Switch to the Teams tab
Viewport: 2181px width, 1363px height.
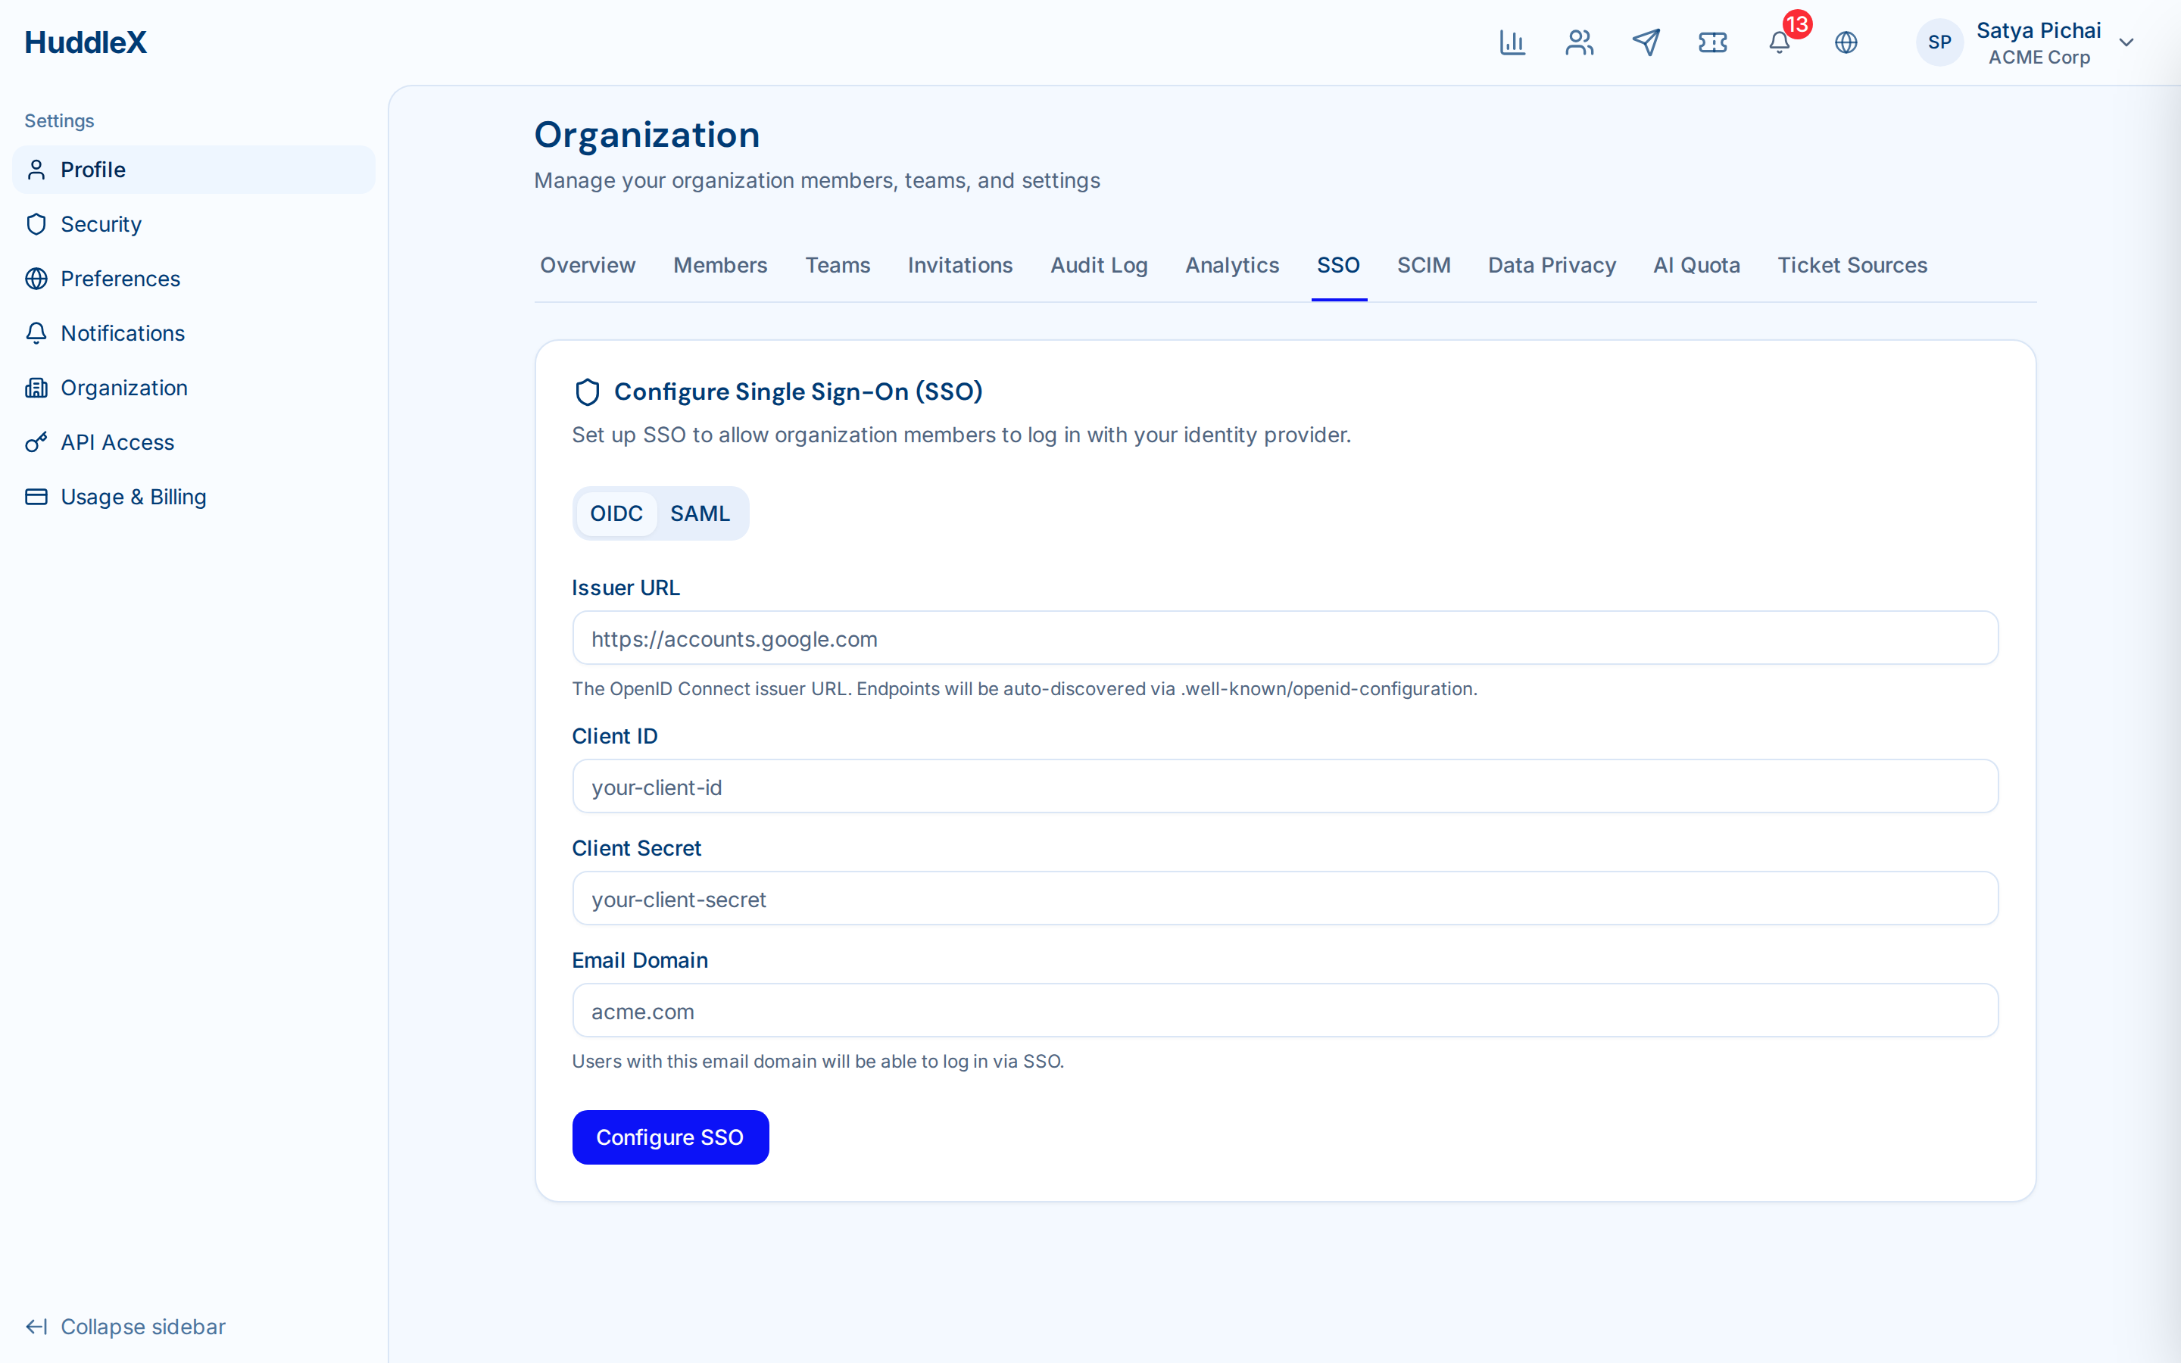point(838,265)
